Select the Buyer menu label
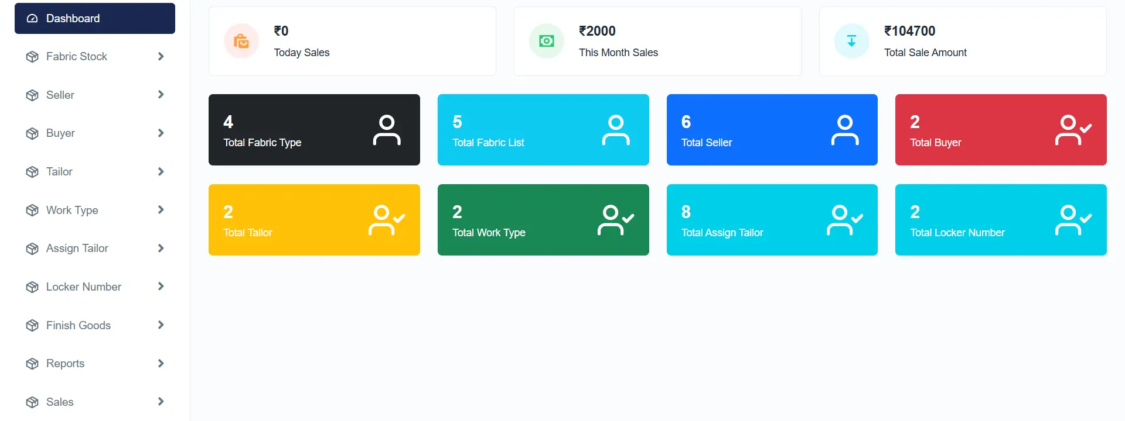The height and width of the screenshot is (421, 1125). 60,133
